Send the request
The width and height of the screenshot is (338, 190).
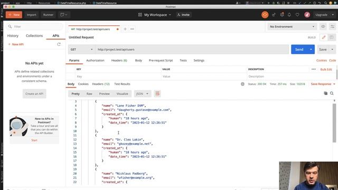point(299,49)
